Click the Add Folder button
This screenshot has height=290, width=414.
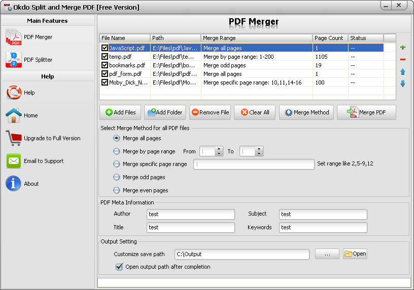[165, 112]
